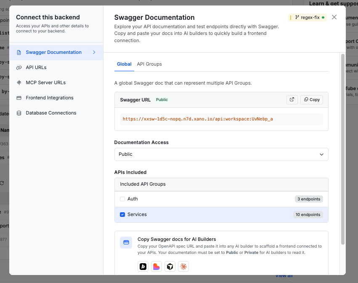This screenshot has width=358, height=283.
Task: Click the Swagger URL text field
Action: [x=221, y=119]
